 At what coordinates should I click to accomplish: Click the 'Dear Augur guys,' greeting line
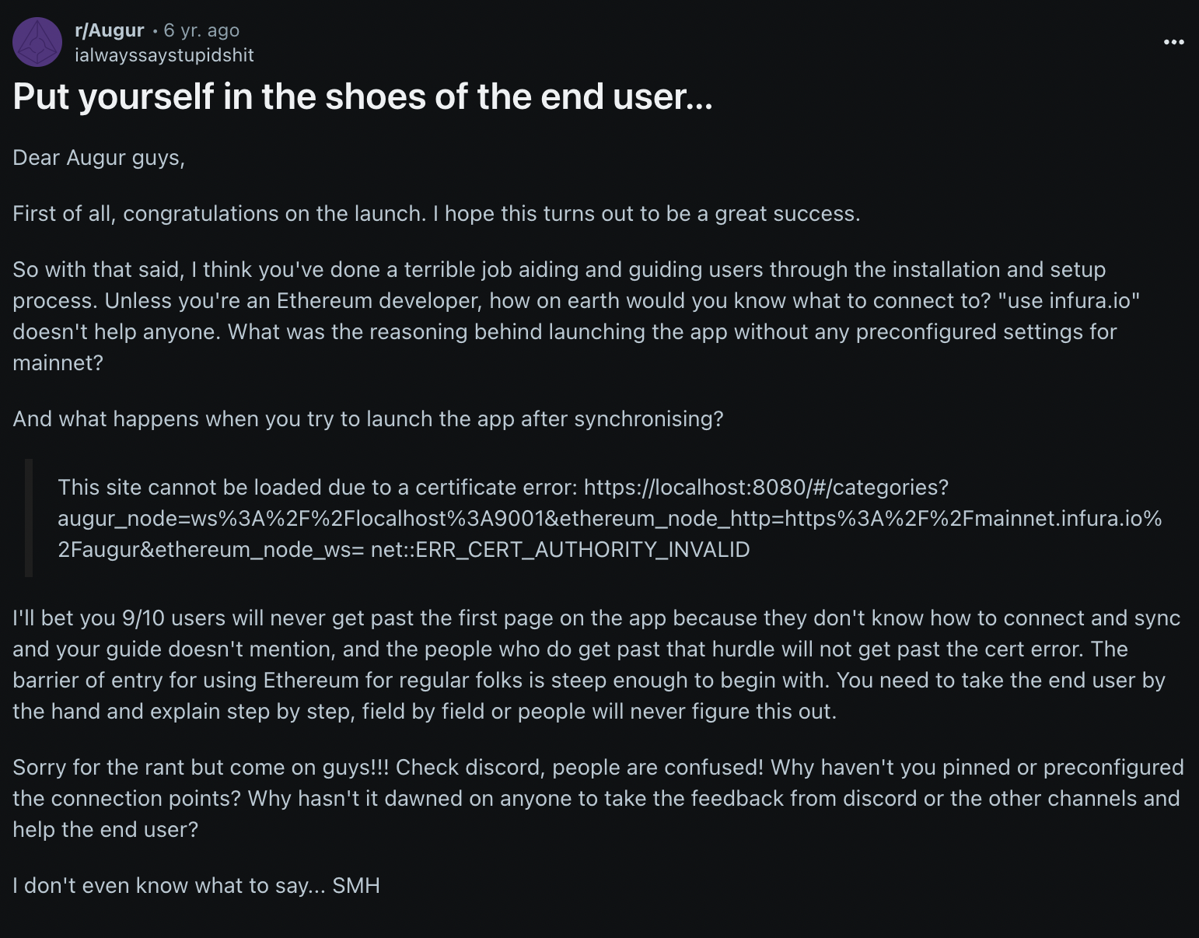(99, 158)
